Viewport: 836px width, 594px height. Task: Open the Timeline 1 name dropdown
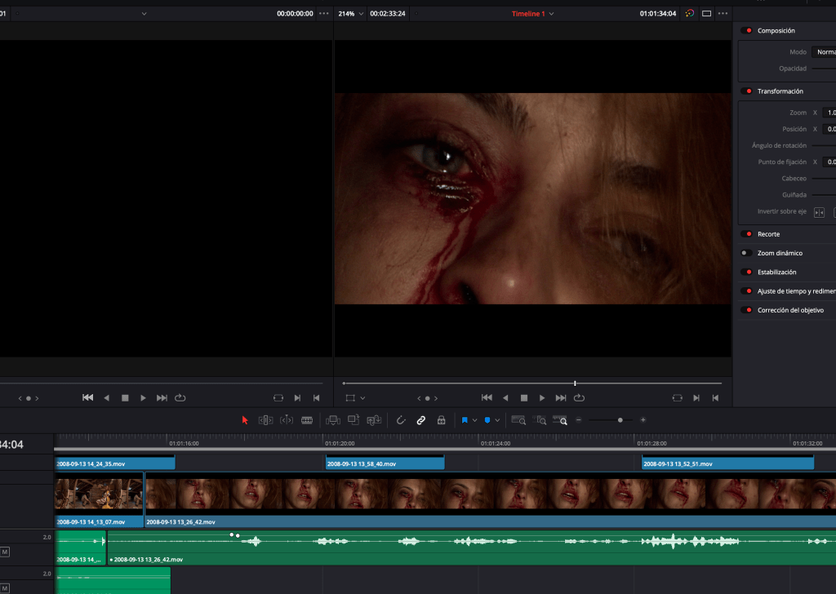point(552,14)
